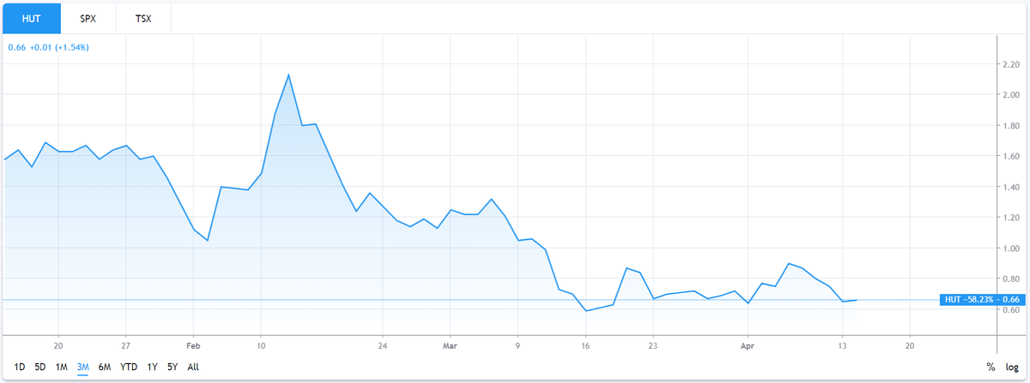This screenshot has height=383, width=1030.
Task: Click the 24 date axis label
Action: (383, 345)
